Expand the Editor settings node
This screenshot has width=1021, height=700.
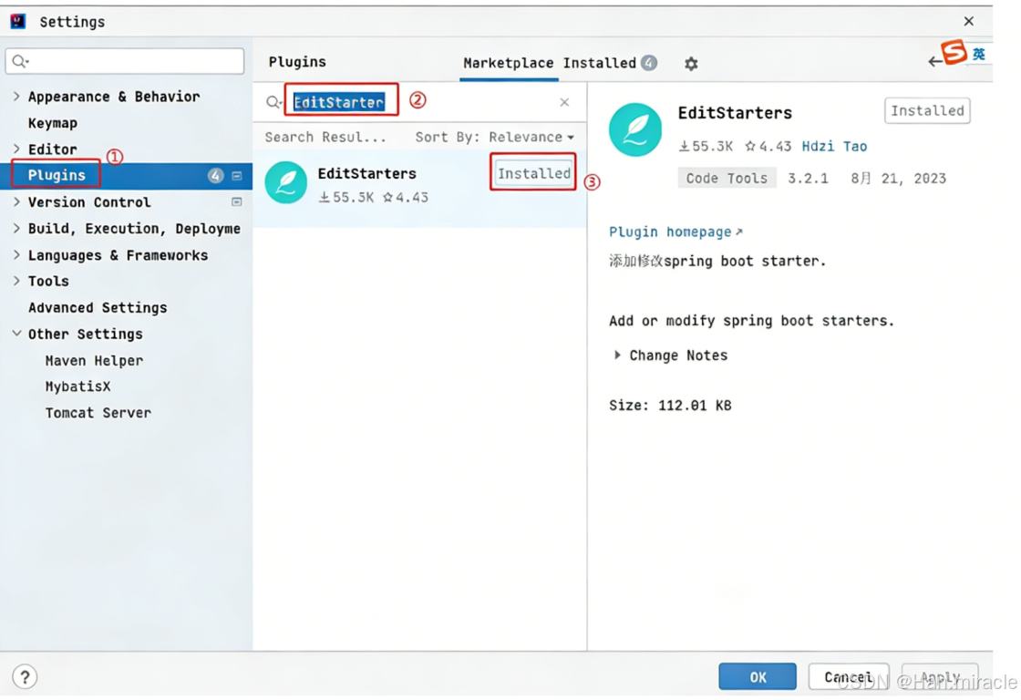[16, 149]
